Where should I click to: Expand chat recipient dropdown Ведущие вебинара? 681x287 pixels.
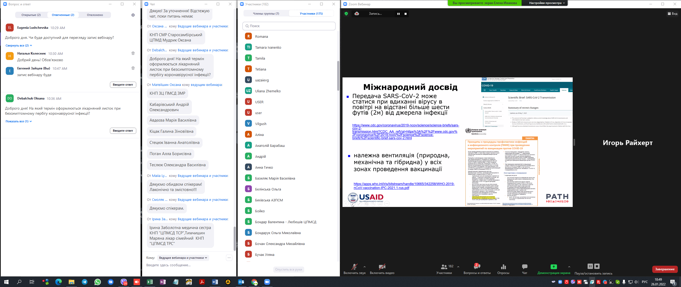point(183,258)
